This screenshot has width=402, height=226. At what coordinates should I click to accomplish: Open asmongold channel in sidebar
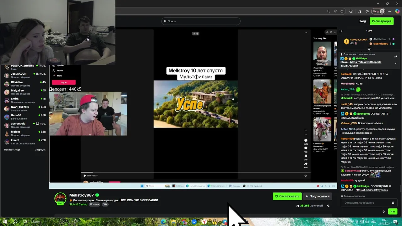point(25,125)
